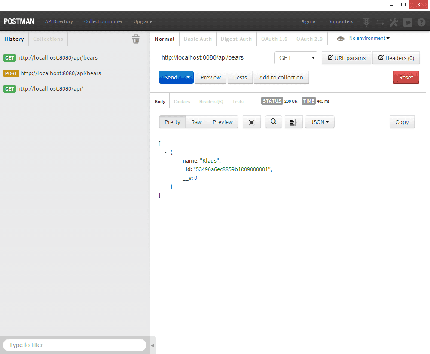430x354 pixels.
Task: Copy the response body with Copy button
Action: (402, 122)
